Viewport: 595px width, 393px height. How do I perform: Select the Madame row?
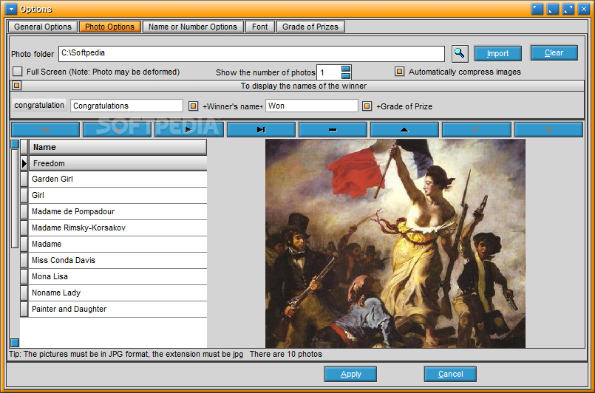pyautogui.click(x=118, y=245)
